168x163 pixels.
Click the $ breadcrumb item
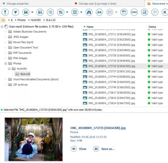click(x=12, y=20)
